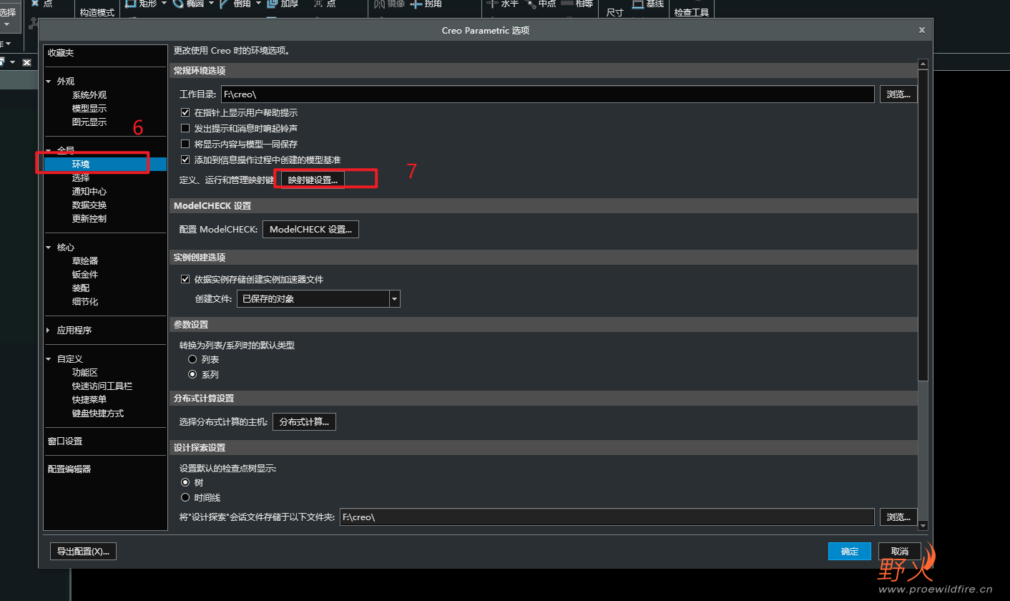
Task: Select 快捷菜单 in the options tree
Action: click(89, 400)
